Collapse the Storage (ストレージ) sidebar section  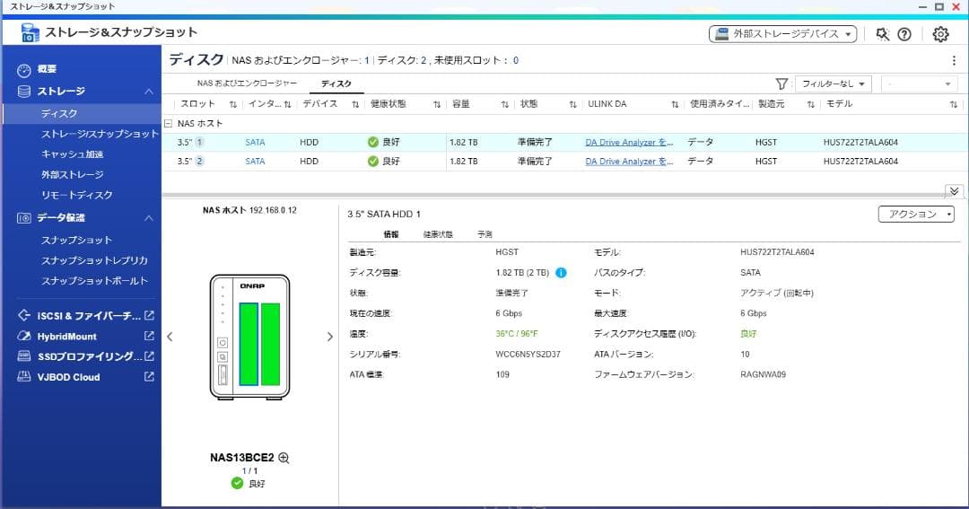(x=149, y=92)
